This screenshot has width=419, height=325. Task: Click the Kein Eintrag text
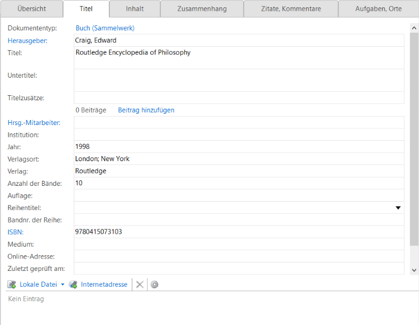(26, 299)
